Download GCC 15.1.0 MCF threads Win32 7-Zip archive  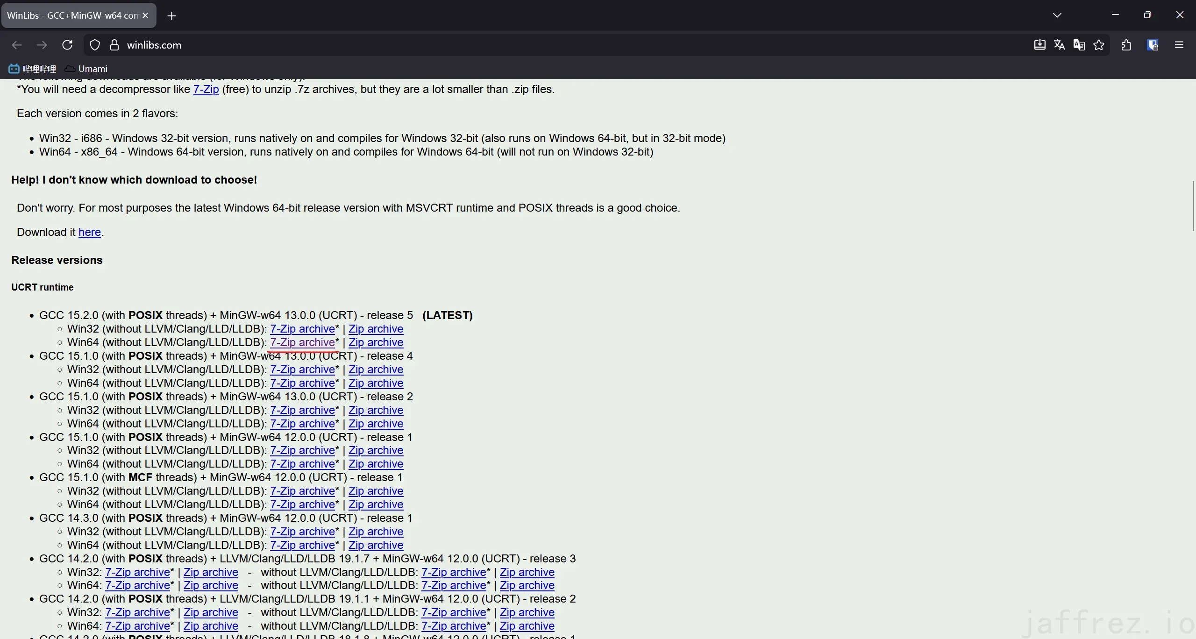302,491
